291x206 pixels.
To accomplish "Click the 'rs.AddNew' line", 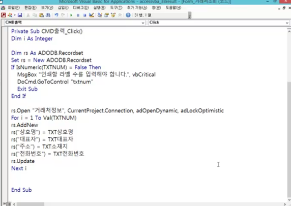I will pos(25,125).
